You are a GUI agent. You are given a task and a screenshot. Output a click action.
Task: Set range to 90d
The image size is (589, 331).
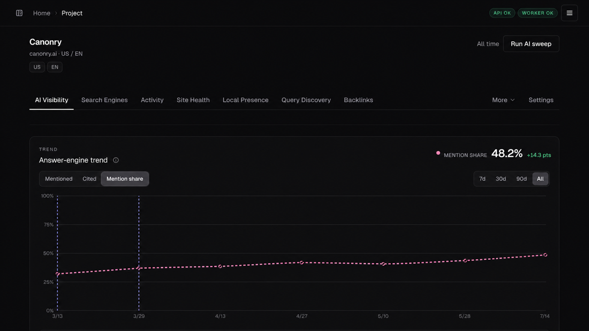[521, 179]
